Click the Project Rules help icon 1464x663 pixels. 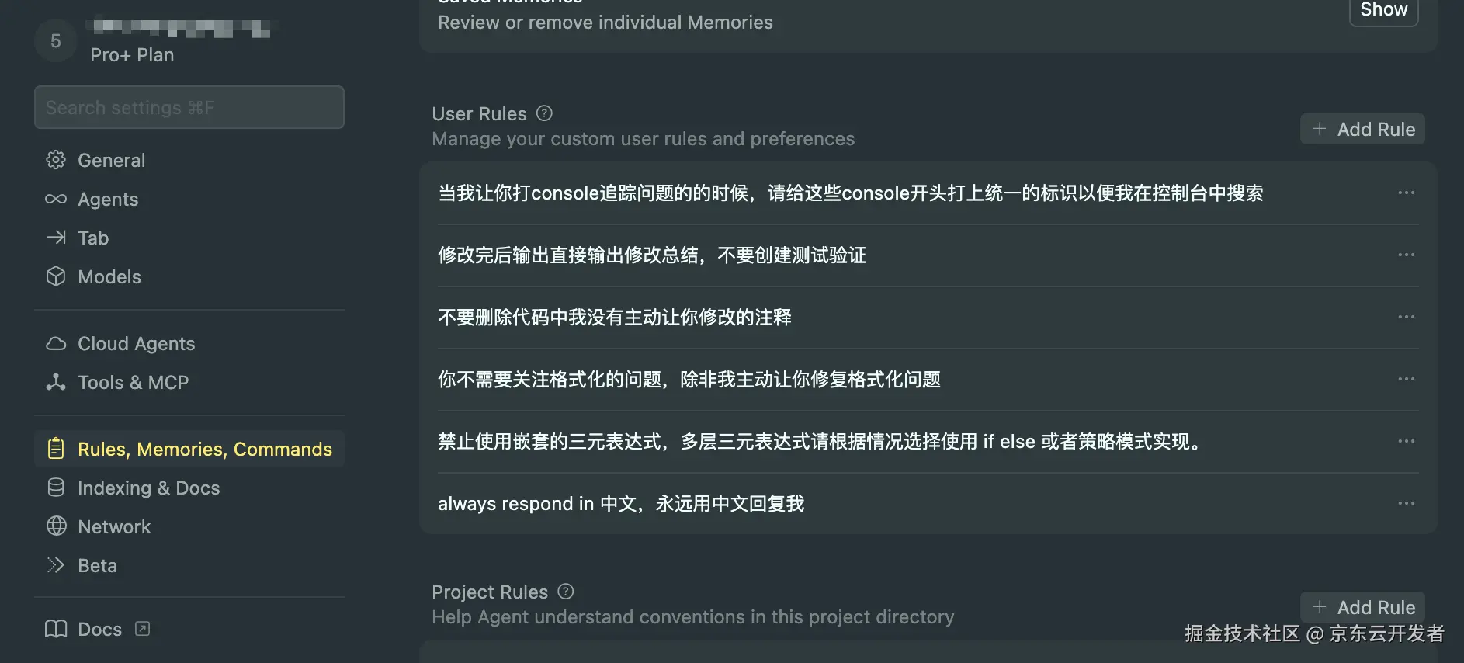tap(565, 592)
